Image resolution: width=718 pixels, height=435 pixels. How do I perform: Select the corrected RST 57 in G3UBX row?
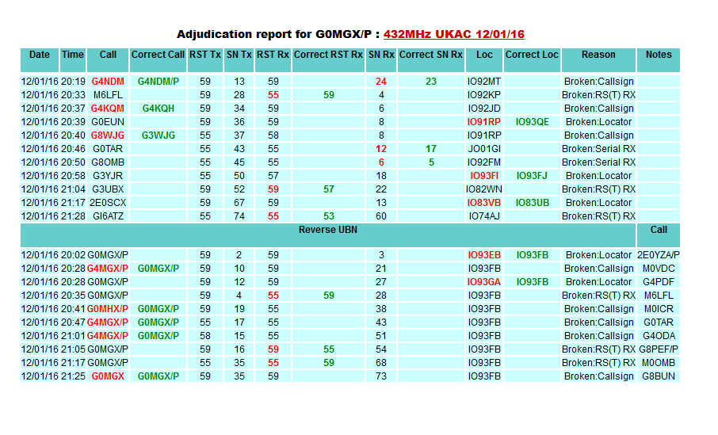[x=329, y=189]
